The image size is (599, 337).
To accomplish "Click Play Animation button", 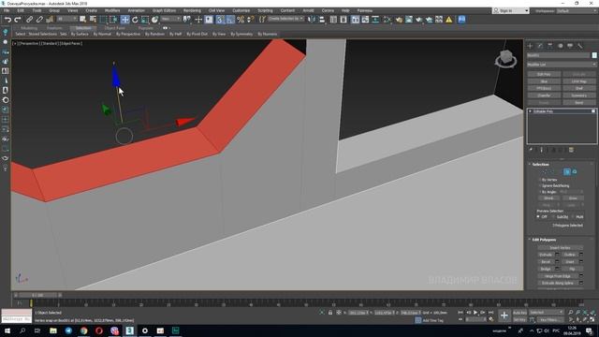I will (475, 313).
